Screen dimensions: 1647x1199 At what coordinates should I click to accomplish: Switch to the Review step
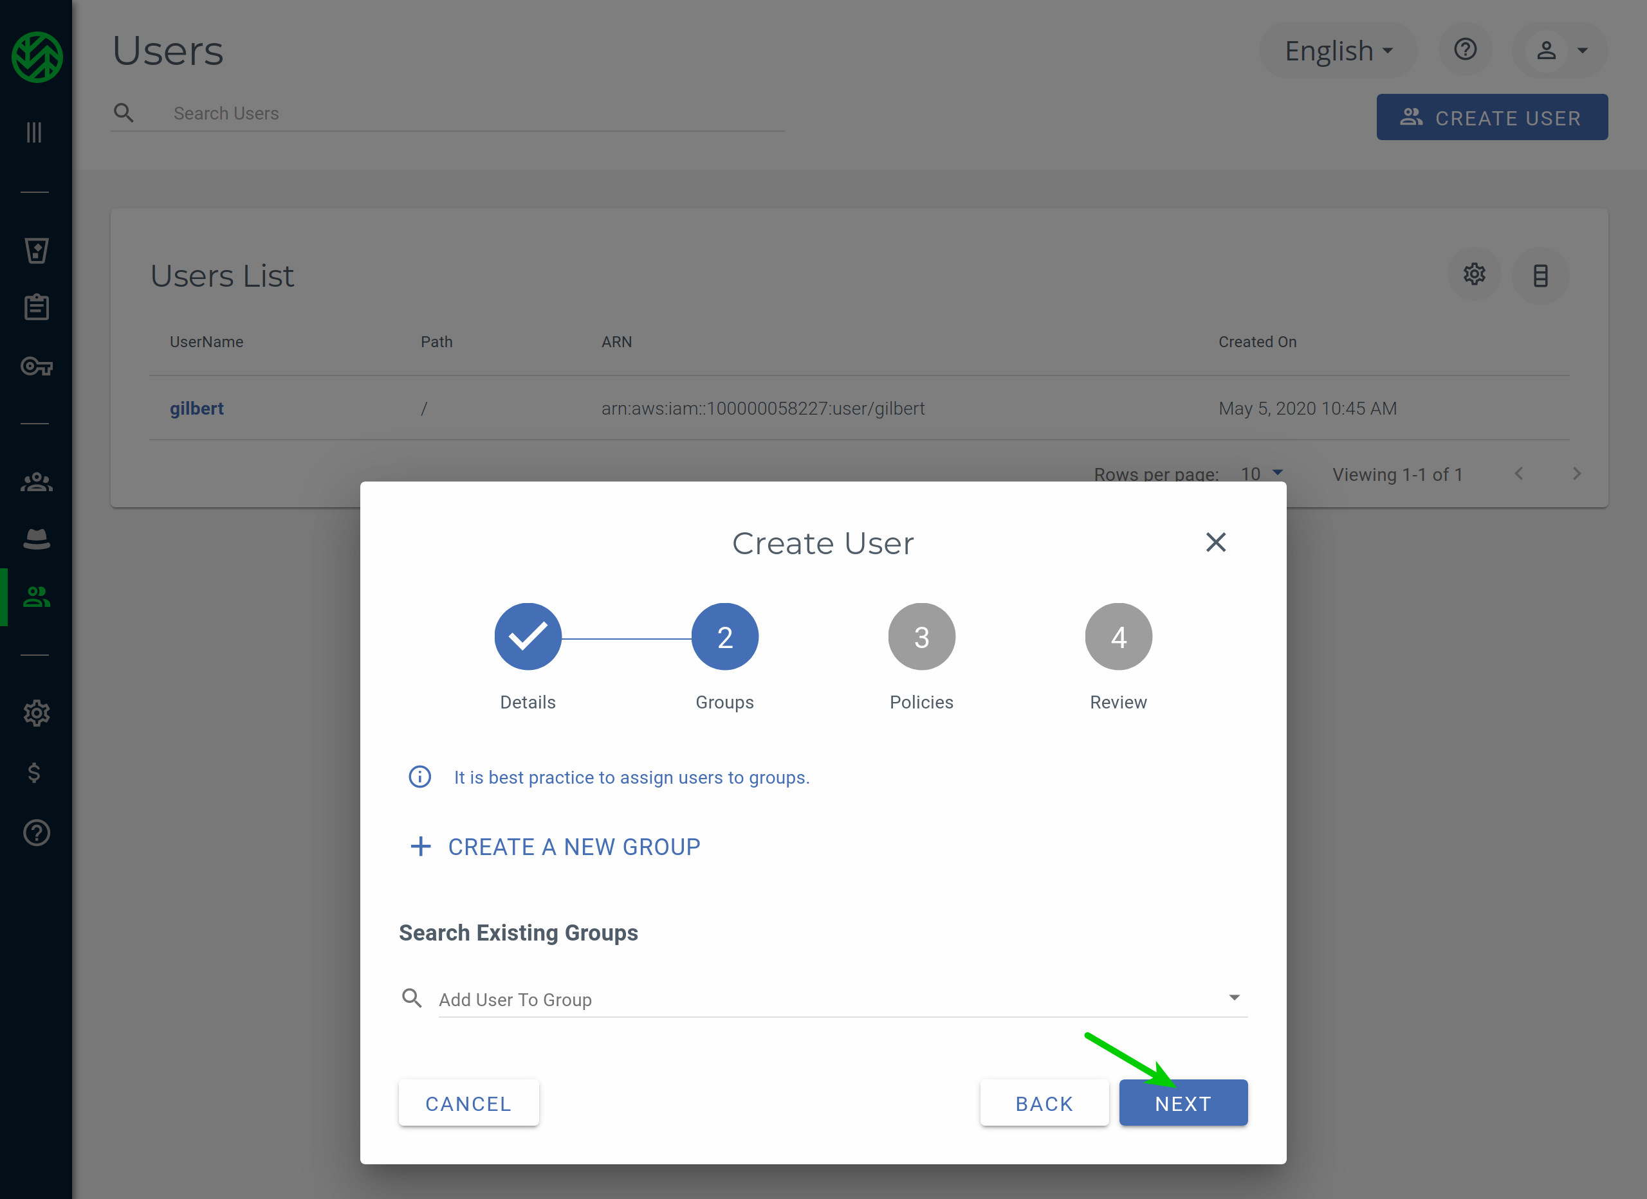pos(1118,636)
